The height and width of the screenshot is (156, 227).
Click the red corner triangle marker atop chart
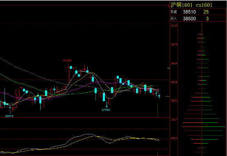(168, 6)
